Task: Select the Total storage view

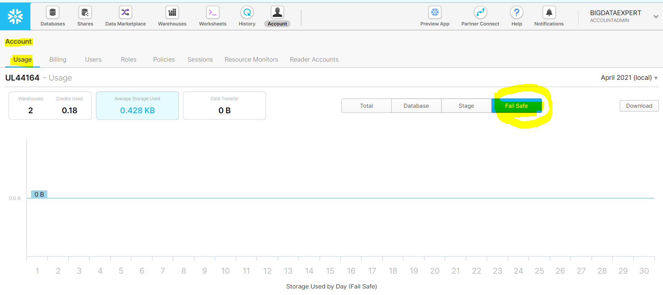Action: pos(366,106)
